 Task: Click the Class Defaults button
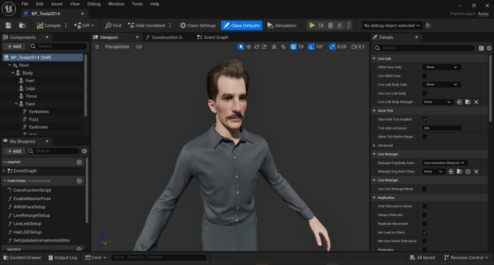point(241,26)
